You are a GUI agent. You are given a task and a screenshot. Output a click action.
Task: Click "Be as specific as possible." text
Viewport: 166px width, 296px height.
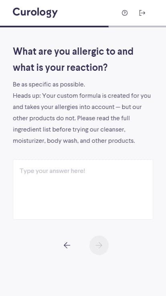pyautogui.click(x=49, y=84)
